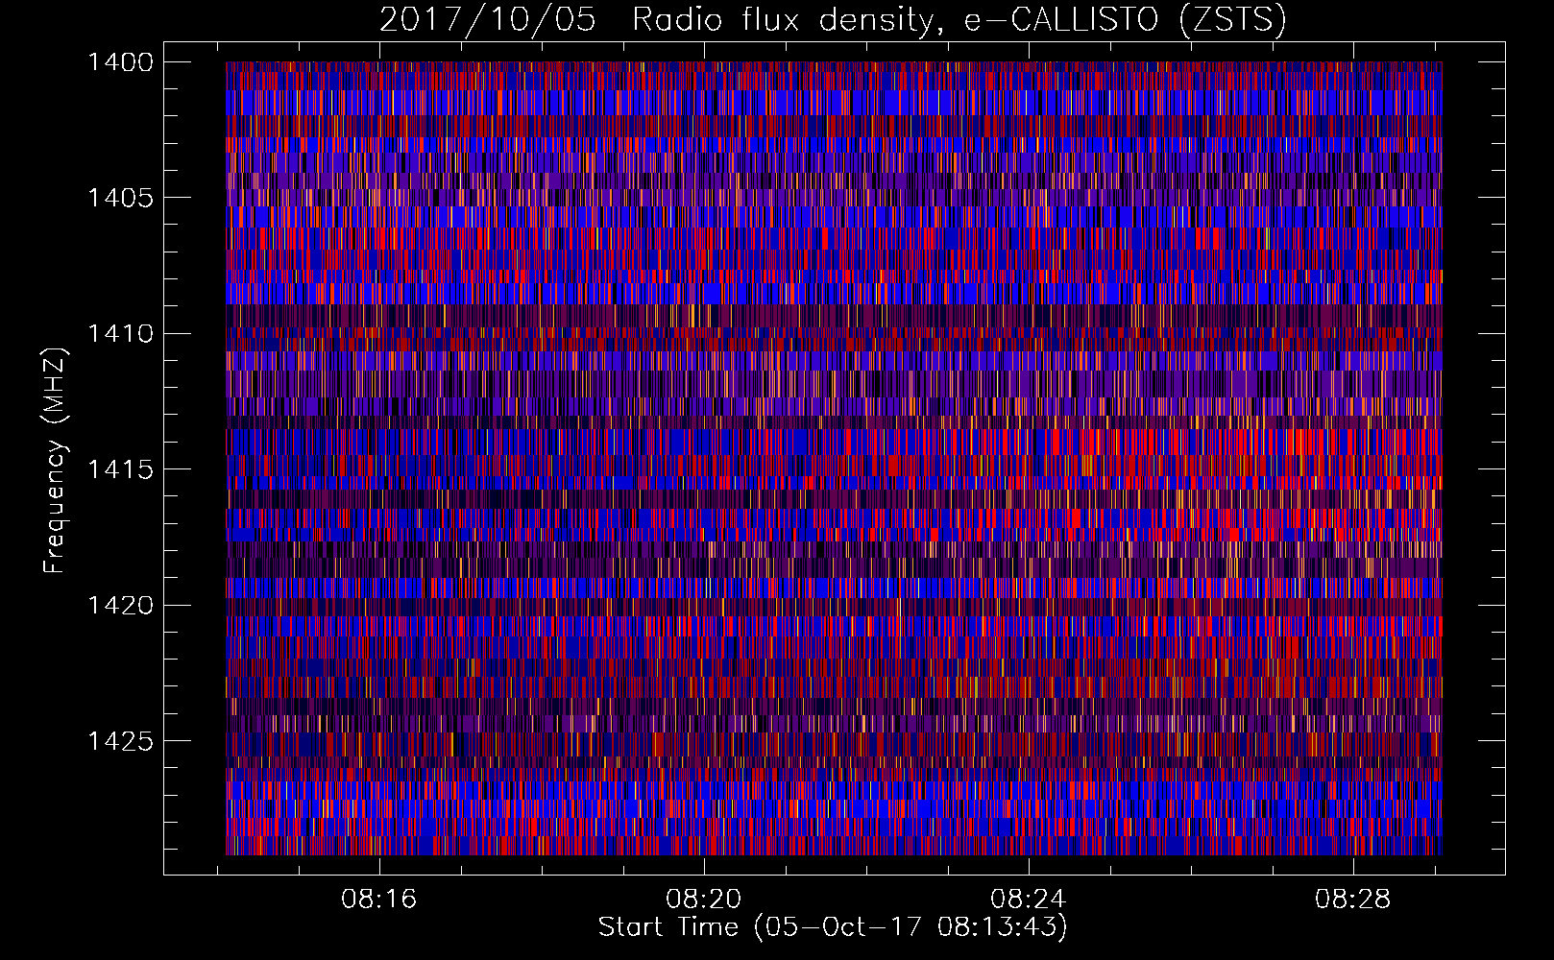Click the 1415 frequency tick label
Viewport: 1554px width, 960px height.
120,469
